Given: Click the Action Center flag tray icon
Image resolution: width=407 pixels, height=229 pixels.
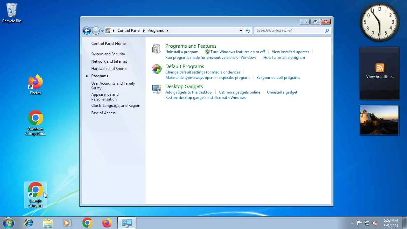Looking at the screenshot, I should click(x=359, y=223).
